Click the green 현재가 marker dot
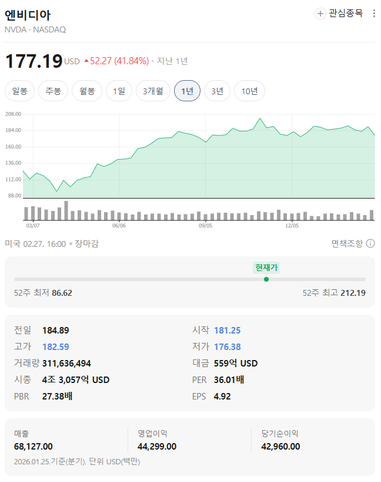Screen dimensions: 381x482 (x=266, y=279)
